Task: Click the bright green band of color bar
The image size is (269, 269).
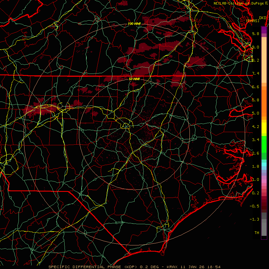Action: click(x=264, y=145)
